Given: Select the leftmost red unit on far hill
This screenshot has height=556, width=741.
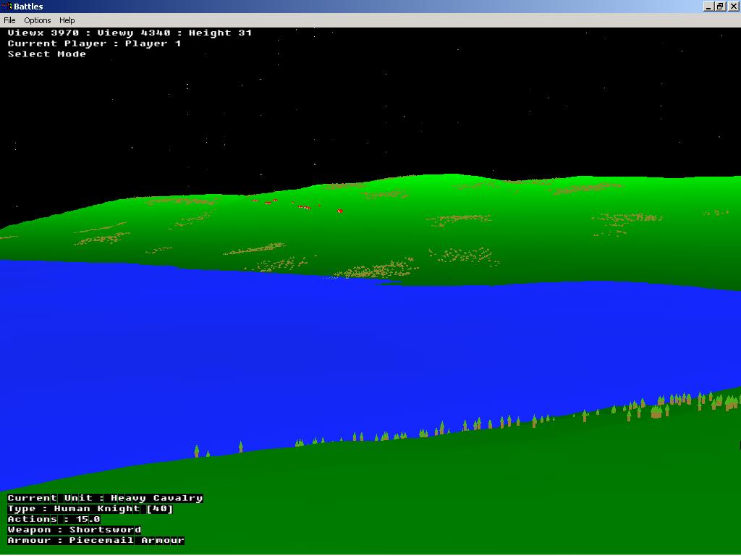Looking at the screenshot, I should (255, 201).
